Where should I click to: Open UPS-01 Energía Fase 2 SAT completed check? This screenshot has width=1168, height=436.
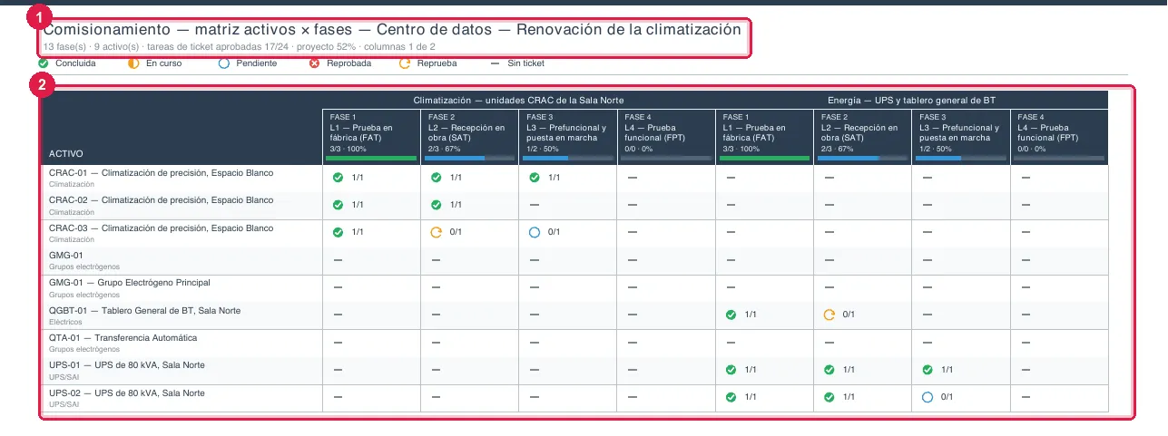(829, 370)
